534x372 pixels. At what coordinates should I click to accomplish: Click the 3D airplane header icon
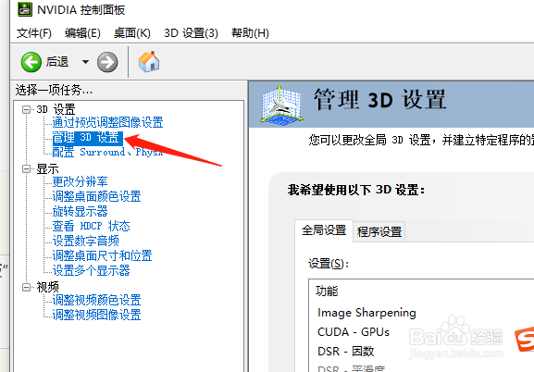pyautogui.click(x=281, y=105)
